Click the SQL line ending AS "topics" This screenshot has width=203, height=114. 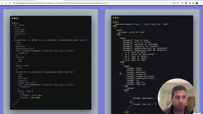point(135,58)
